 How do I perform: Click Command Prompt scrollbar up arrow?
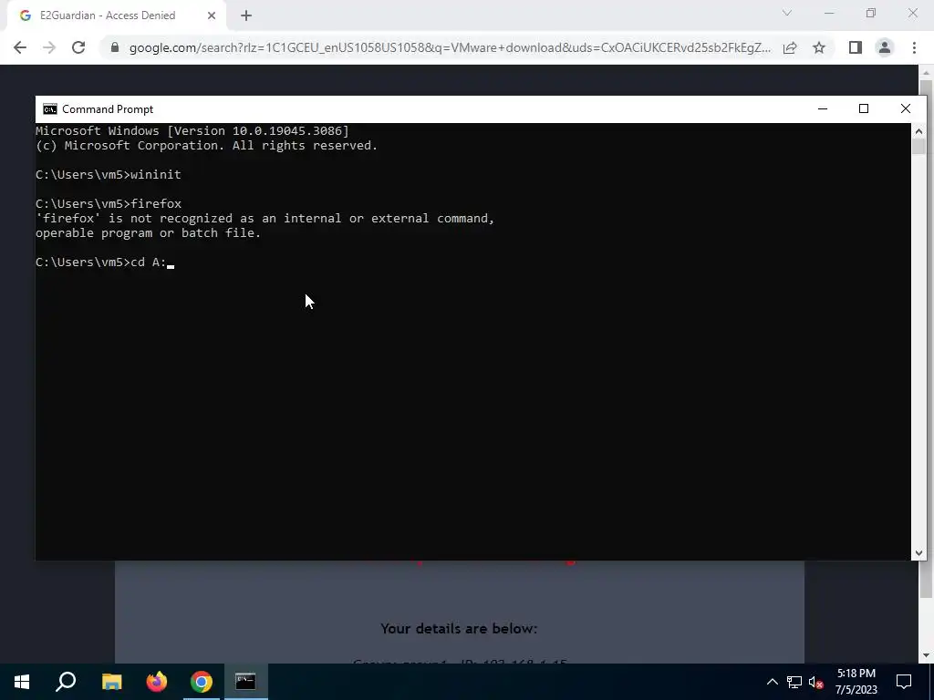tap(918, 131)
